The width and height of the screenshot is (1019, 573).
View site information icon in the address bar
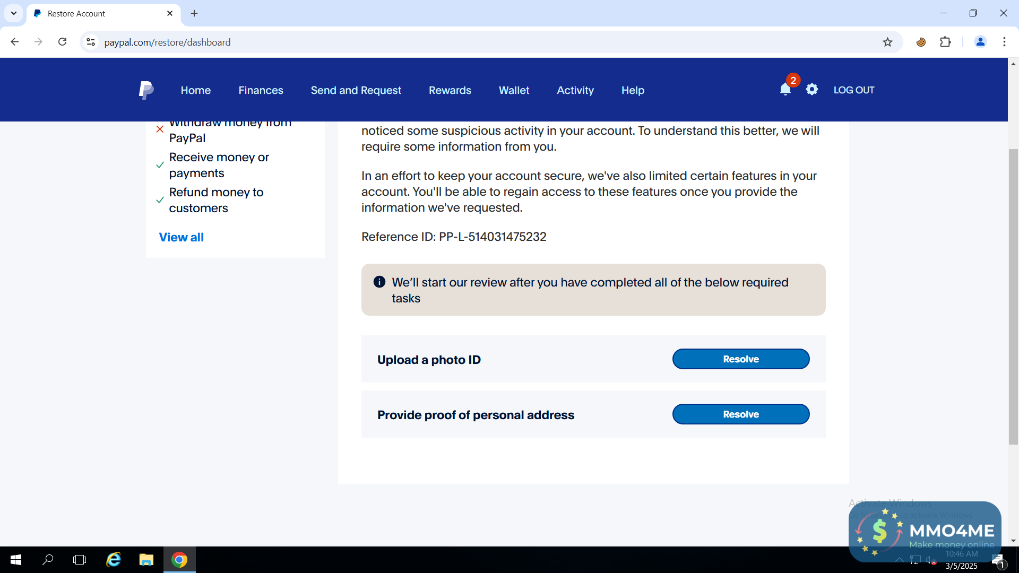coord(91,42)
